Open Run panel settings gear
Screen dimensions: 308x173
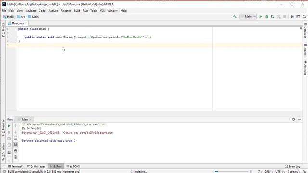[x=294, y=119]
